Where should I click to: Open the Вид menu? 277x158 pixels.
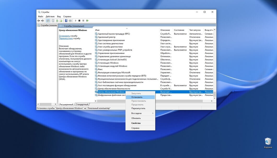click(59, 16)
